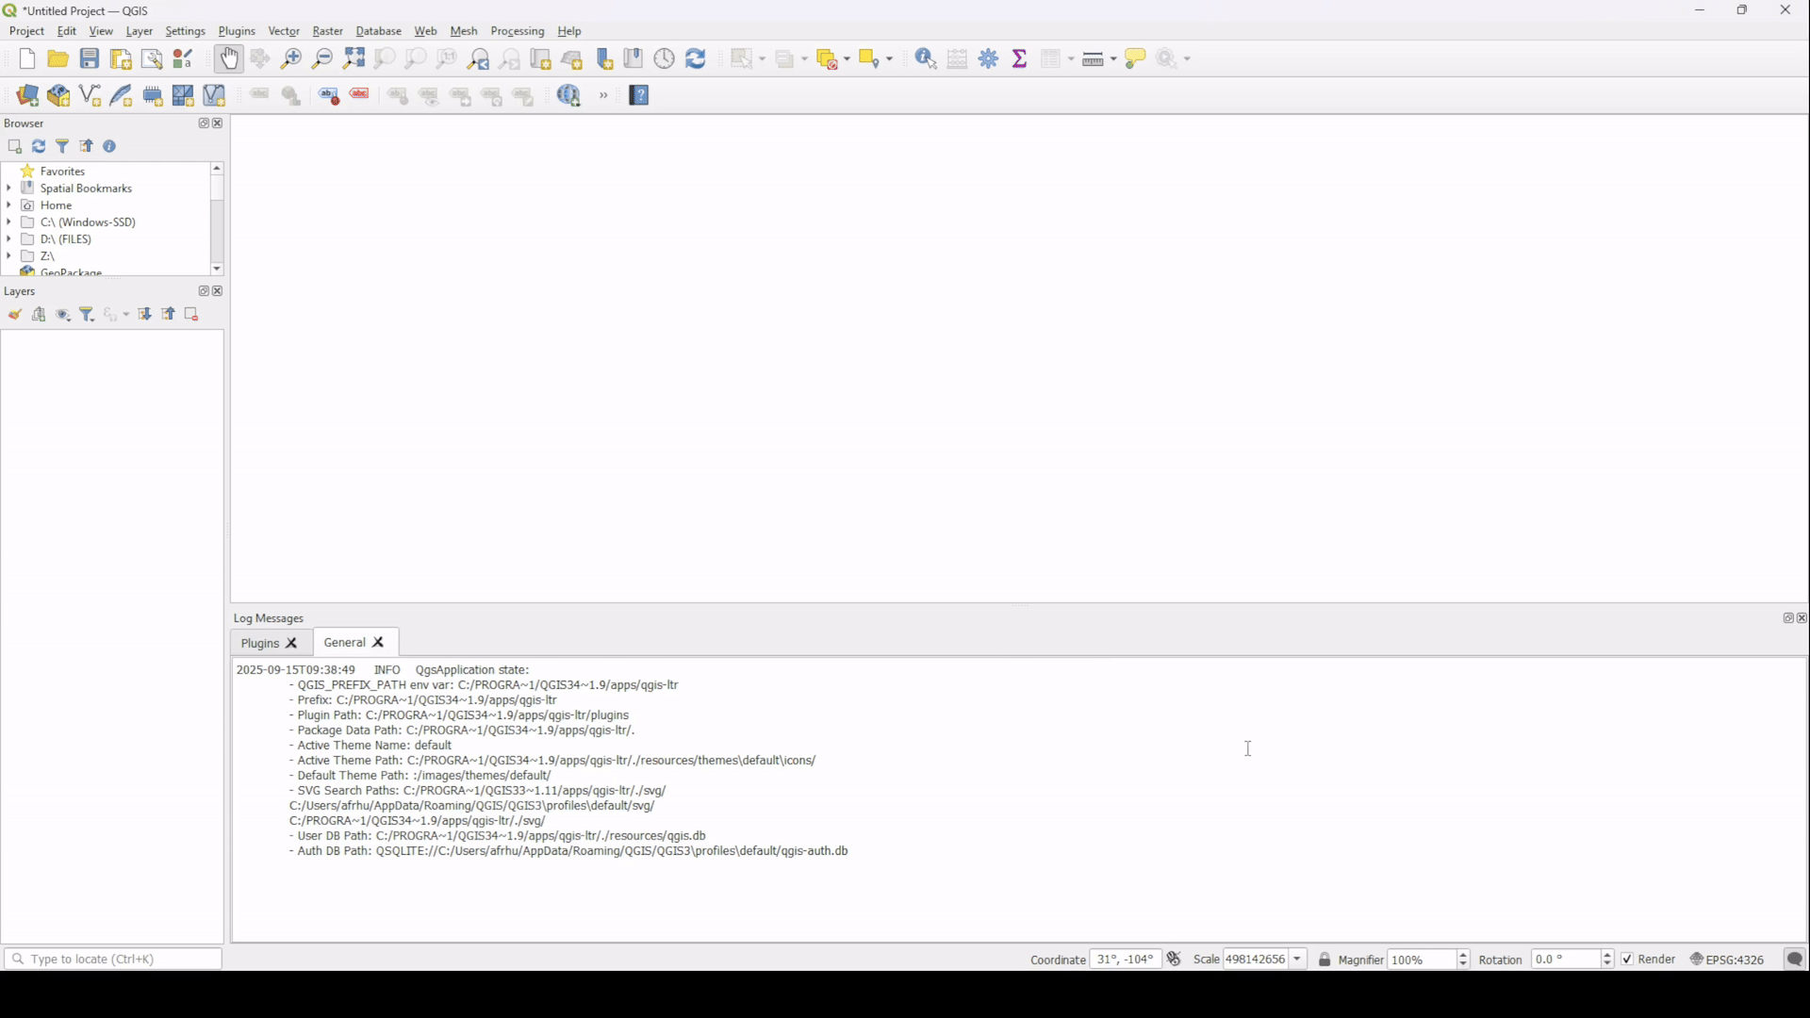
Task: Open Measure tool dropdown arrow
Action: click(1114, 60)
